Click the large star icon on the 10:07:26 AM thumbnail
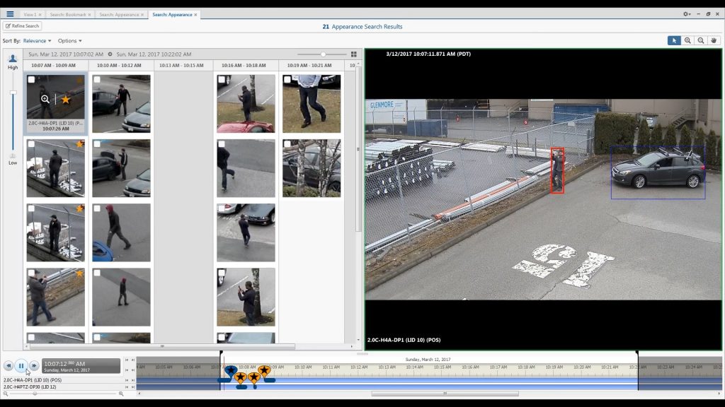Viewport: 725px width, 407px height. point(66,99)
